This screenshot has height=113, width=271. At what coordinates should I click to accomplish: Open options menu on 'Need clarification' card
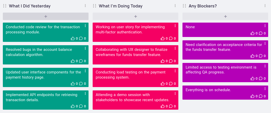coord(265,43)
